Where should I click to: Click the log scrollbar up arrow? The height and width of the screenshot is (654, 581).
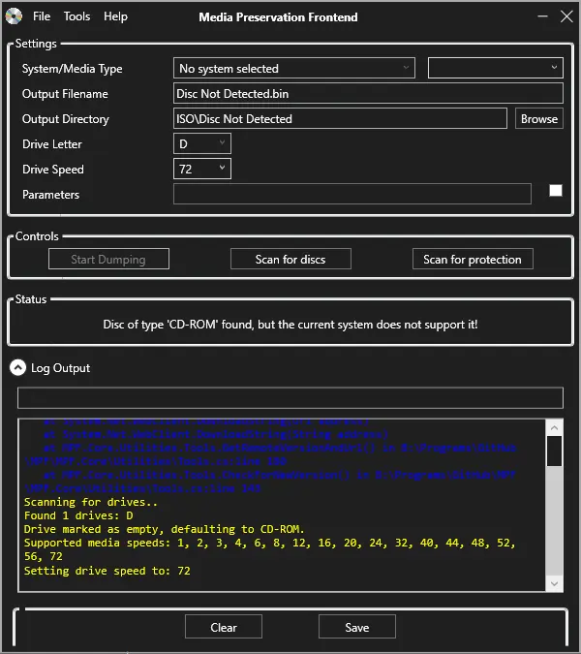pos(554,428)
